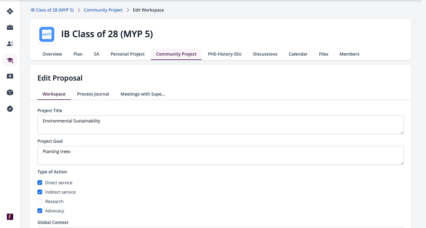
Task: Select the people list sidebar icon
Action: [10, 44]
